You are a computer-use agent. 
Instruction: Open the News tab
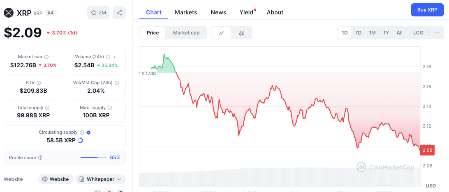[218, 12]
